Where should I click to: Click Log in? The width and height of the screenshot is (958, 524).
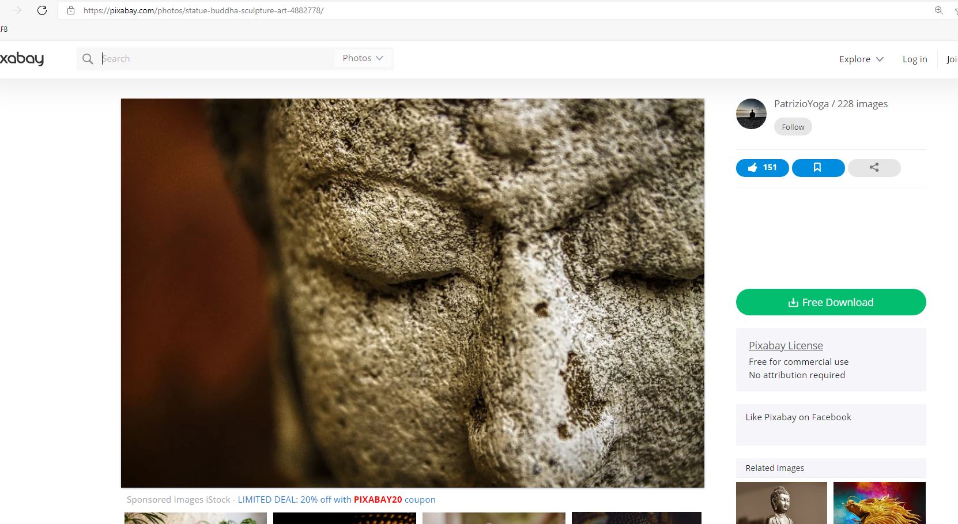click(x=915, y=59)
